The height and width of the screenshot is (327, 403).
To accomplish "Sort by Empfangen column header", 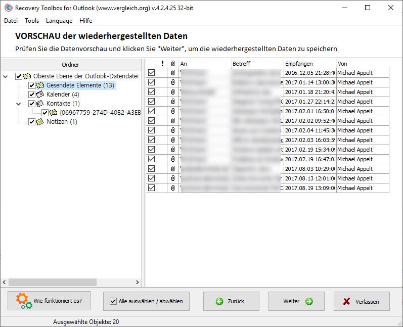I will click(310, 64).
